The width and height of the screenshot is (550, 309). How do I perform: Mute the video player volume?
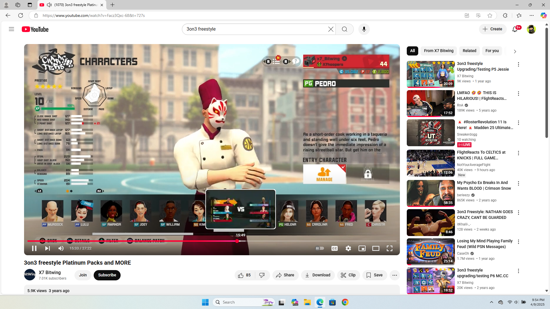[x=61, y=248]
